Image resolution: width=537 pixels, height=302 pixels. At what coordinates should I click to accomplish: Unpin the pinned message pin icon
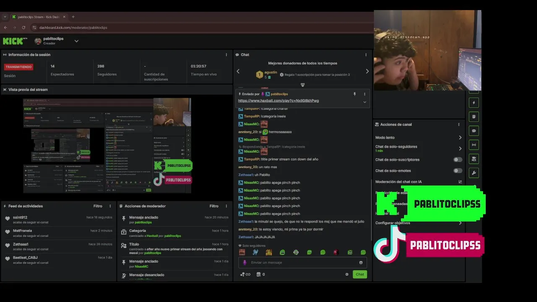click(355, 94)
